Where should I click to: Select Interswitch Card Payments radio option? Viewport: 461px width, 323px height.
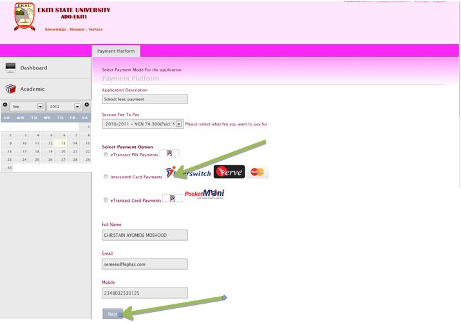click(106, 177)
